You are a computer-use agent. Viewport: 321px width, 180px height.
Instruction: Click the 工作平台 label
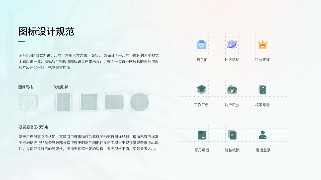pos(201,105)
